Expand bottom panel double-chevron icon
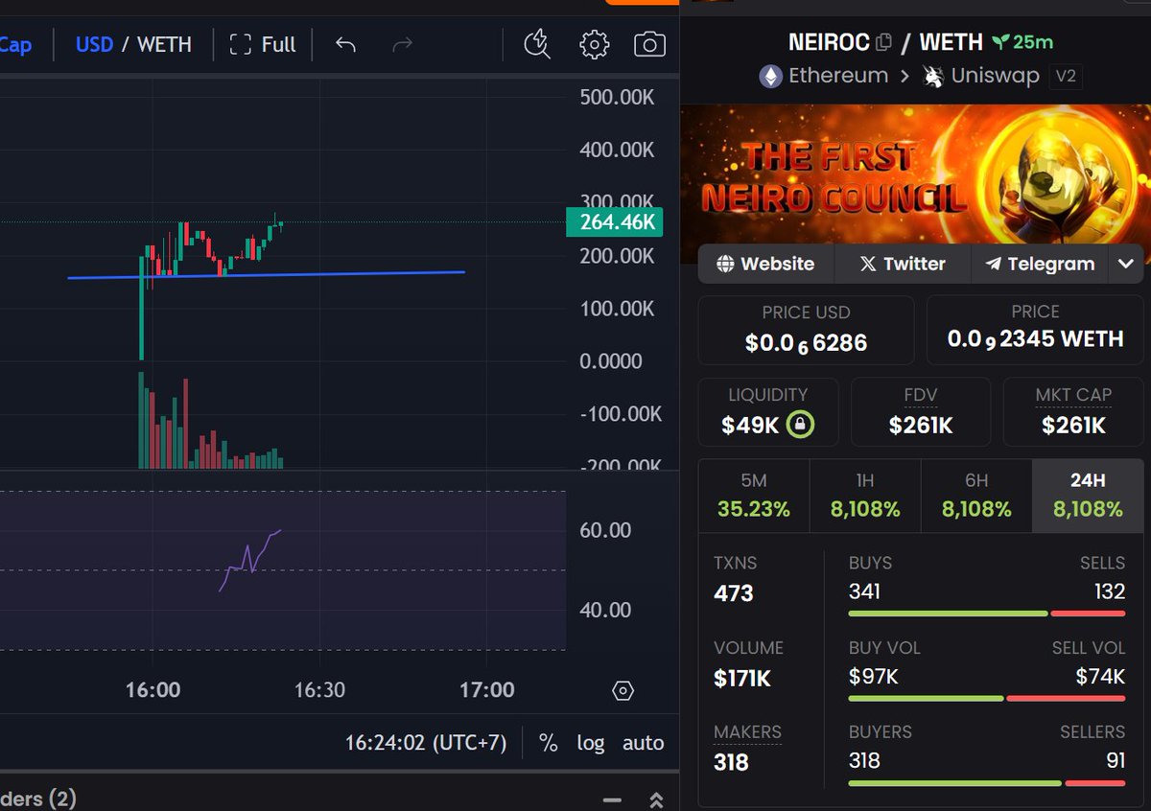This screenshot has height=811, width=1151. [656, 799]
